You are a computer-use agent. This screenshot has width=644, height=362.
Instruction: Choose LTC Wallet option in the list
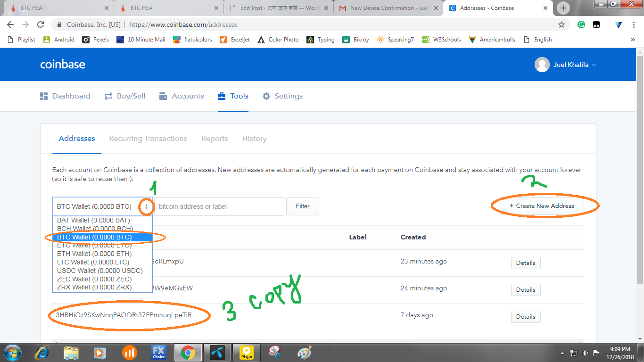93,262
